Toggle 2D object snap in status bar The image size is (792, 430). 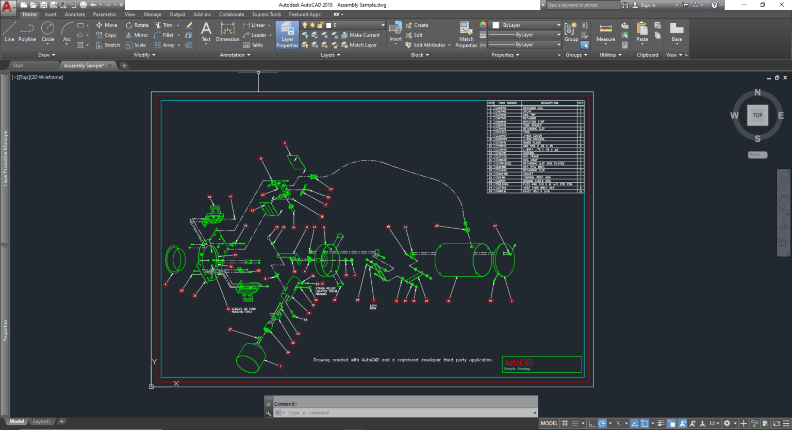pyautogui.click(x=645, y=423)
